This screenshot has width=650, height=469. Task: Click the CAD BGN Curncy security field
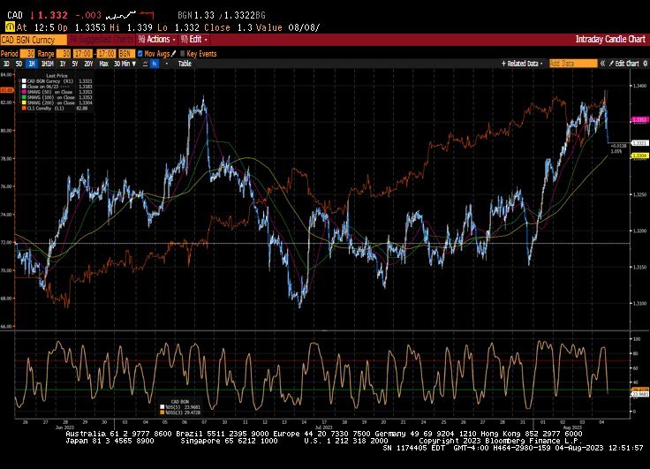click(x=32, y=40)
